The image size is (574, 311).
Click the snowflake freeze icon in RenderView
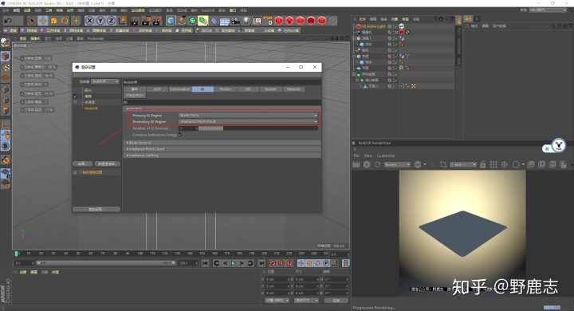[x=505, y=165]
